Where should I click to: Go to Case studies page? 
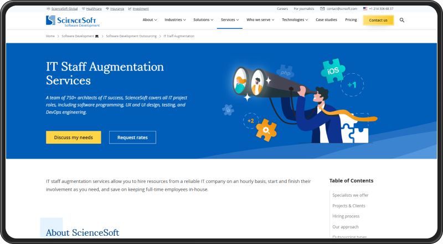click(326, 20)
